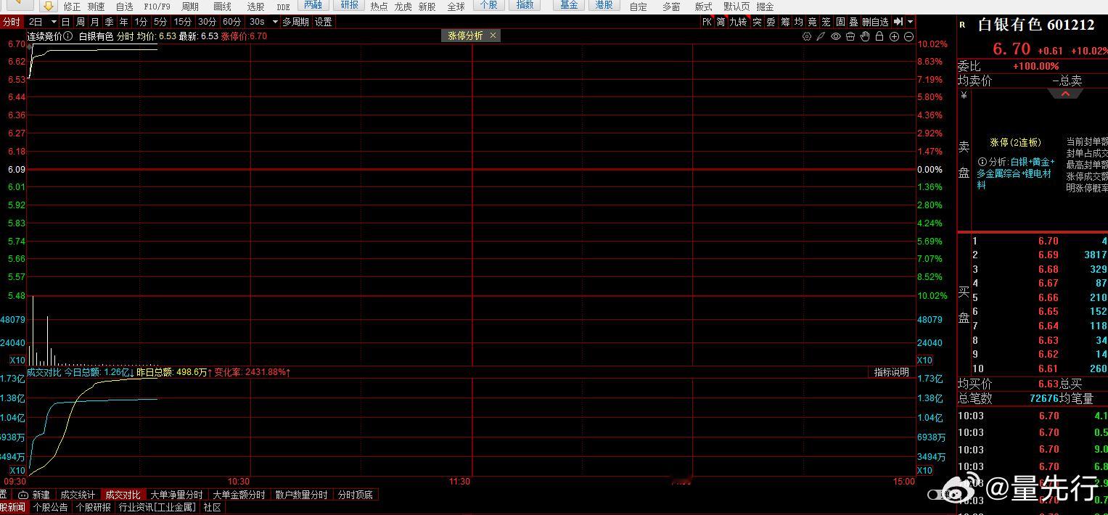
Task: Close the 涨停分析 tab
Action: click(x=493, y=35)
